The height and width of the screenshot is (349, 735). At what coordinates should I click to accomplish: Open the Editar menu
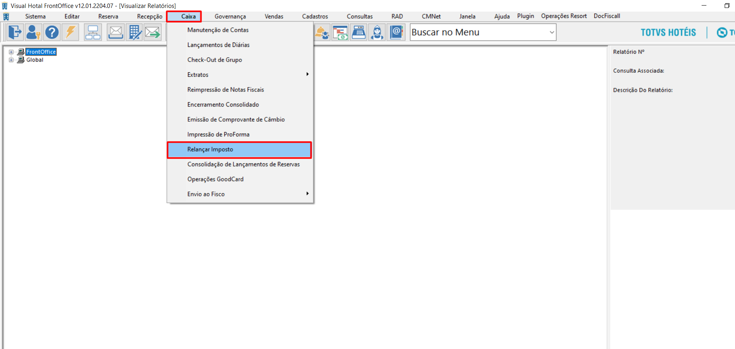(72, 16)
